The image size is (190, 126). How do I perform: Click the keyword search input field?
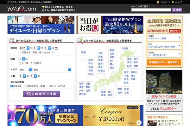(x=151, y=10)
